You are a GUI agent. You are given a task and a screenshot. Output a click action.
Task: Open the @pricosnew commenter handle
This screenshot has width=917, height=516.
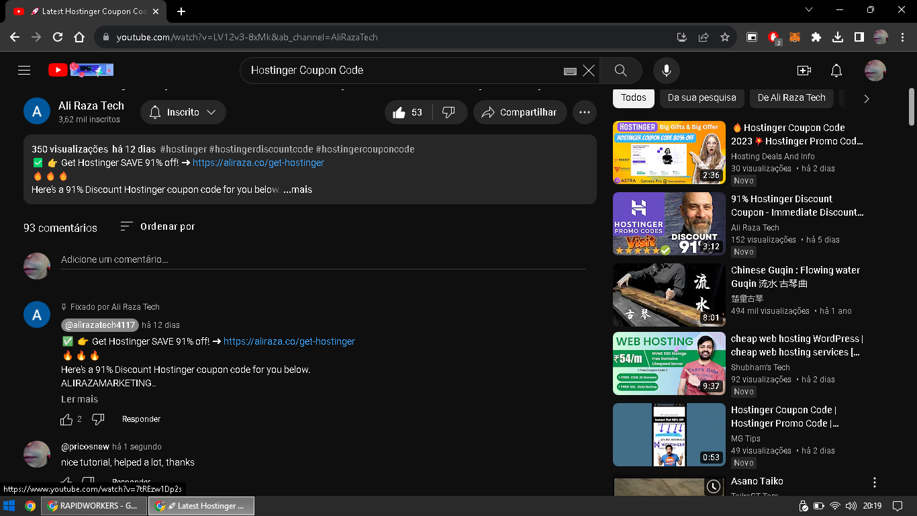pyautogui.click(x=85, y=447)
